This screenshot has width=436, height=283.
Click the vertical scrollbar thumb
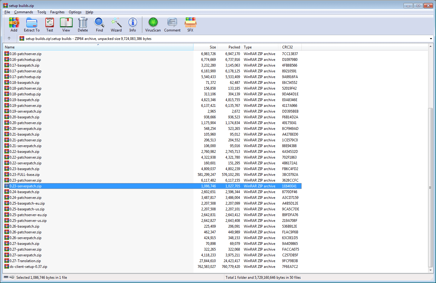pyautogui.click(x=430, y=187)
